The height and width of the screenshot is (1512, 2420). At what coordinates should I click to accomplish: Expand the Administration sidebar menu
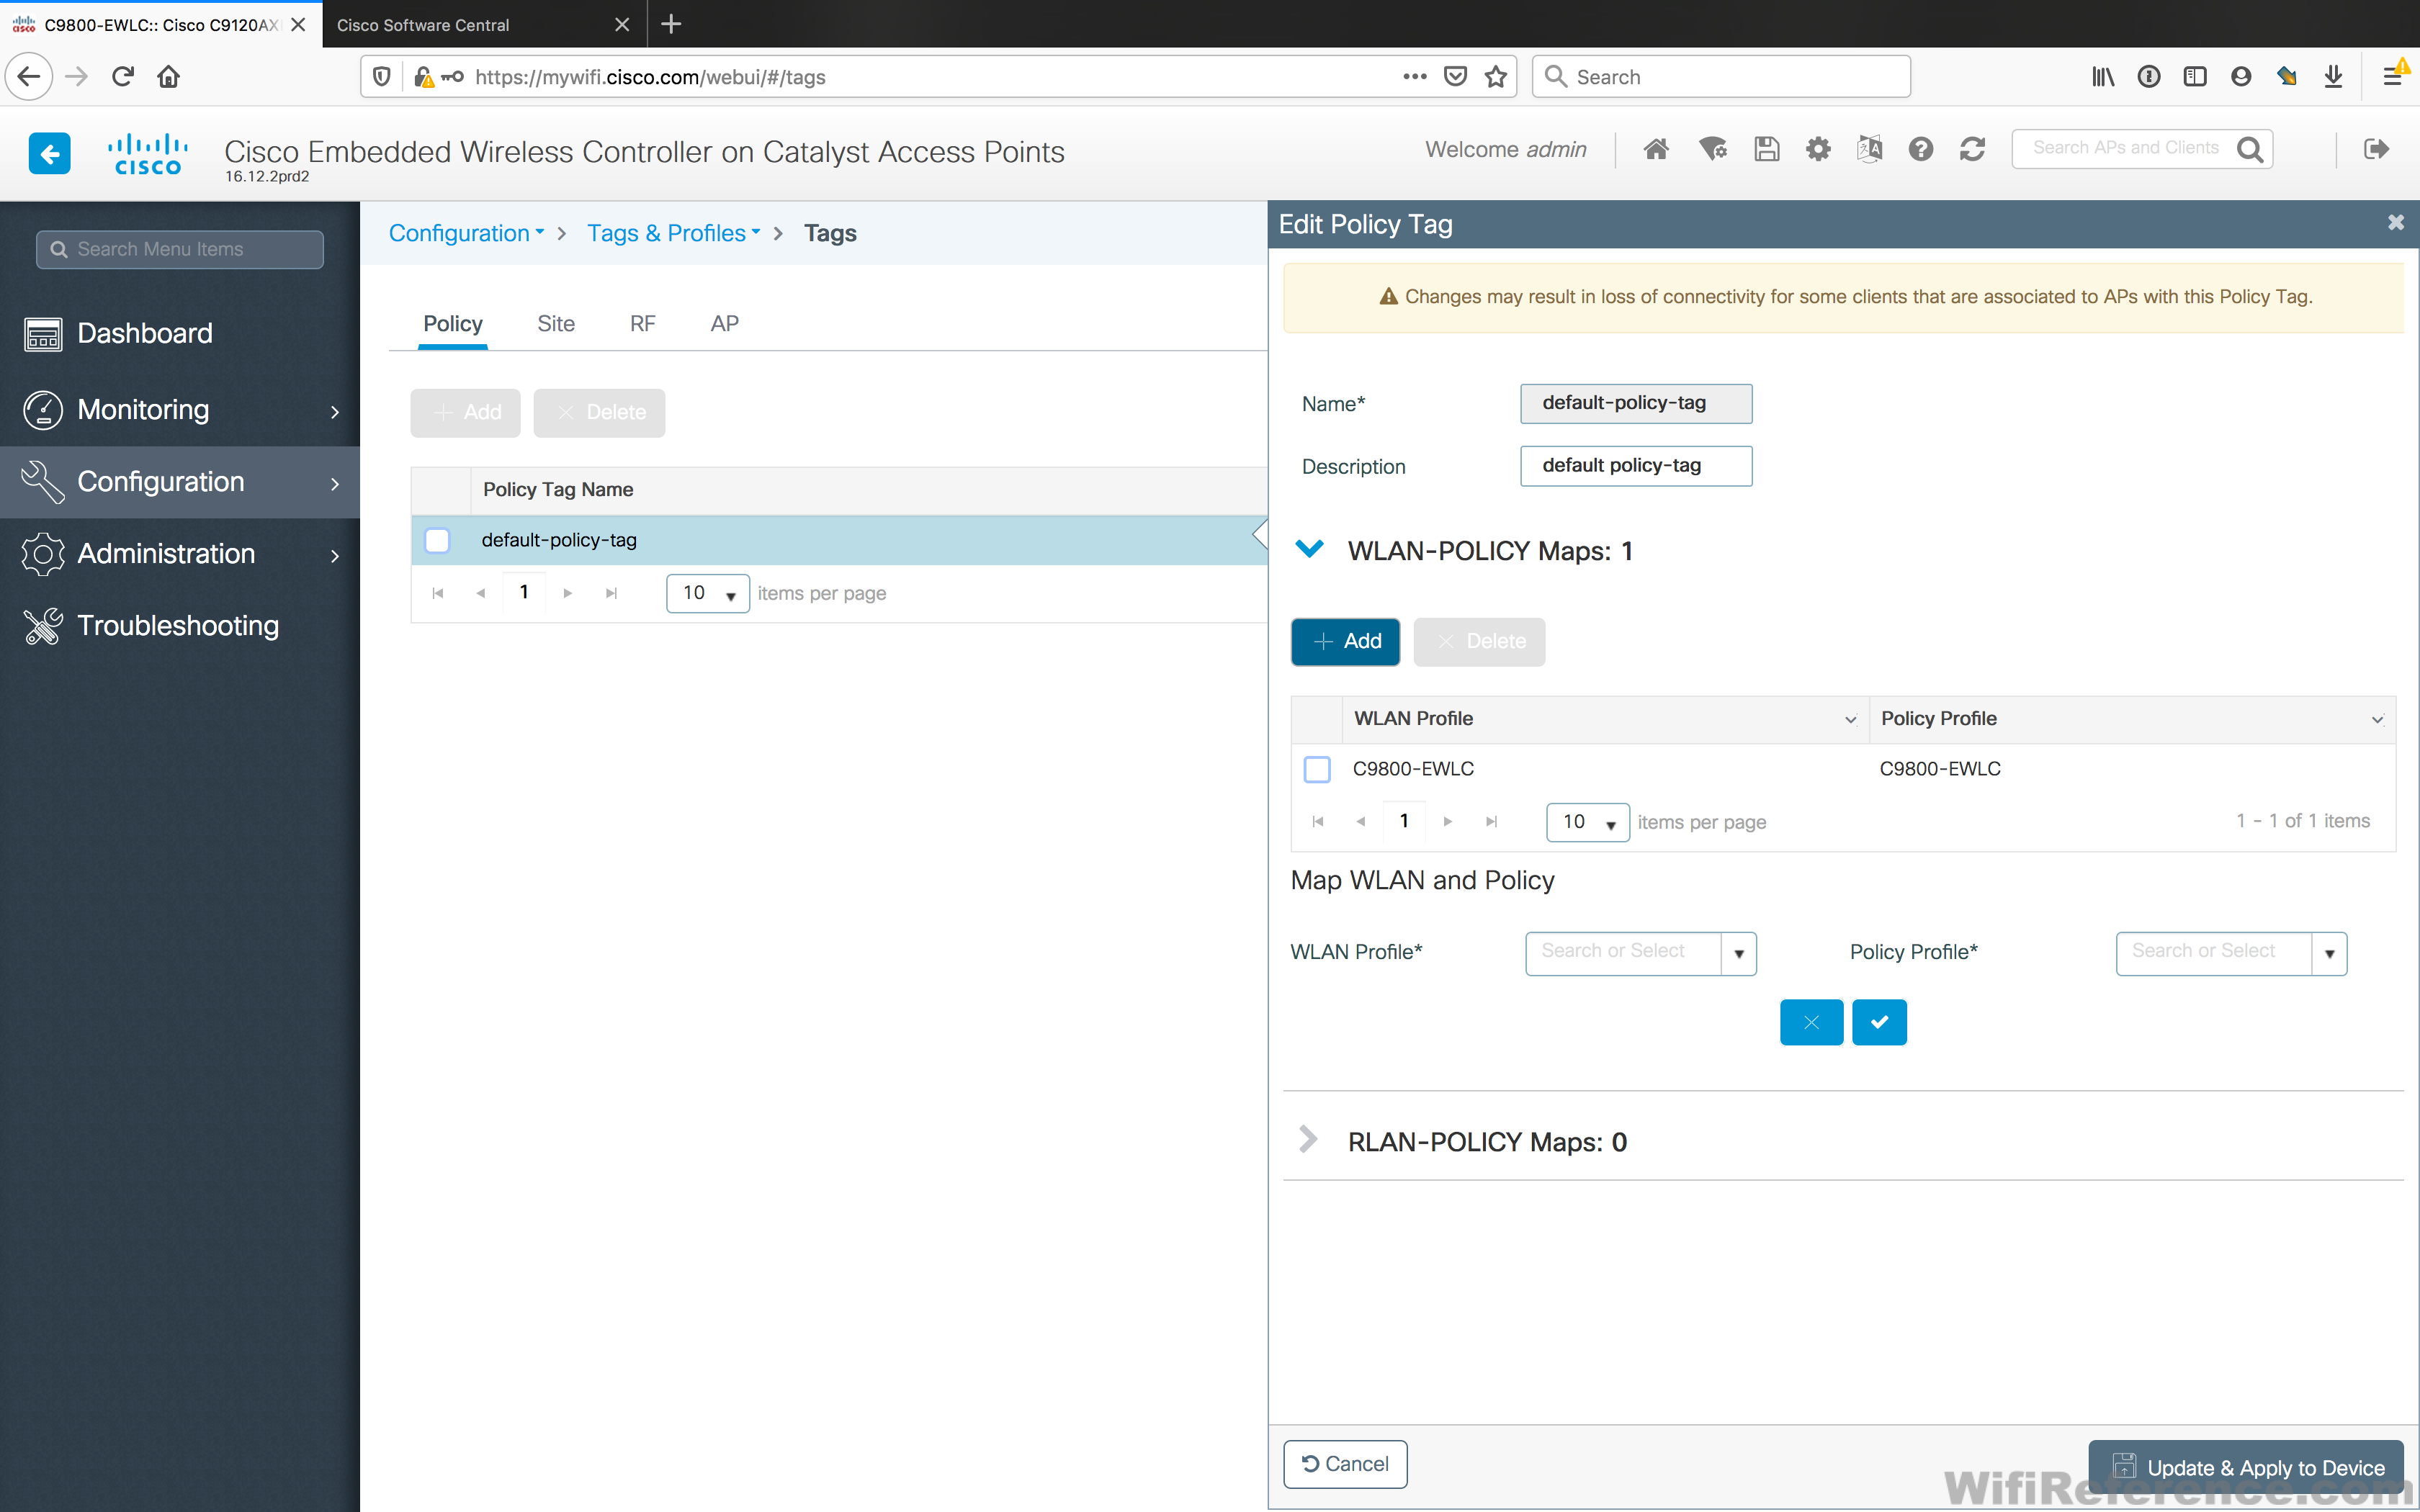point(180,554)
